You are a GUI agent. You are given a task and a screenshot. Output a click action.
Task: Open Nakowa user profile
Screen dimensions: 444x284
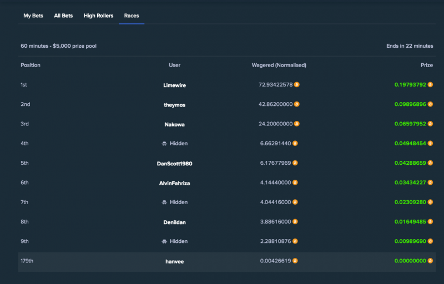[x=174, y=124]
